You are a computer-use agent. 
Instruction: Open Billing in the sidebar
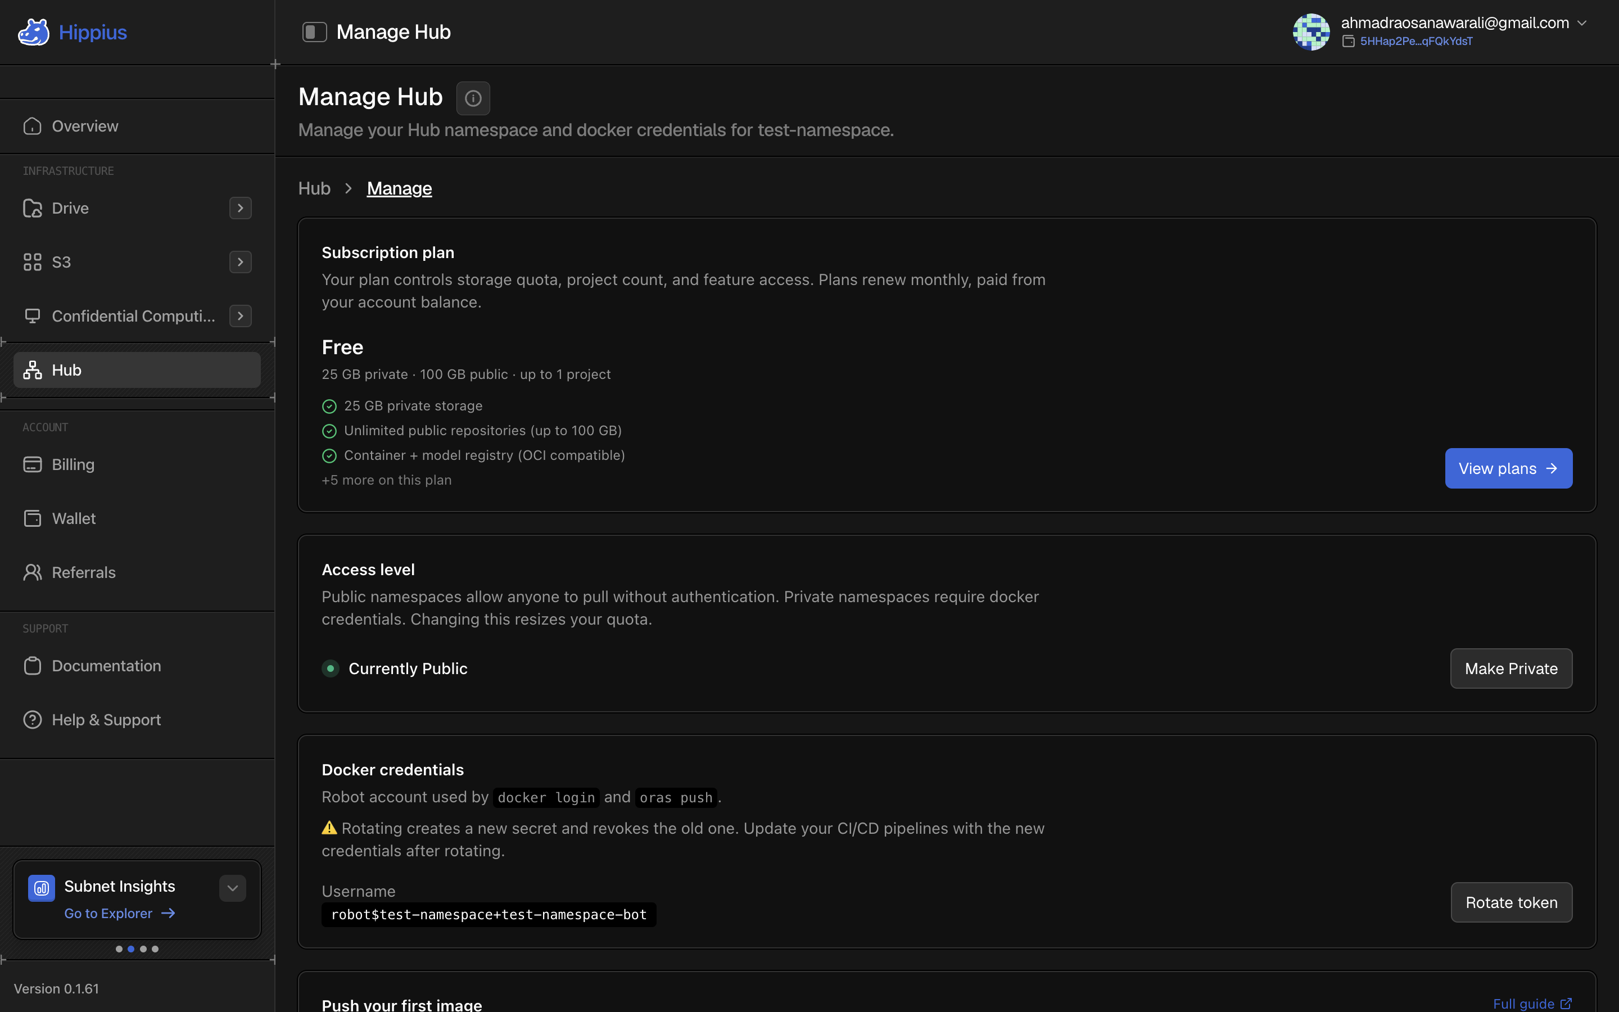137,464
